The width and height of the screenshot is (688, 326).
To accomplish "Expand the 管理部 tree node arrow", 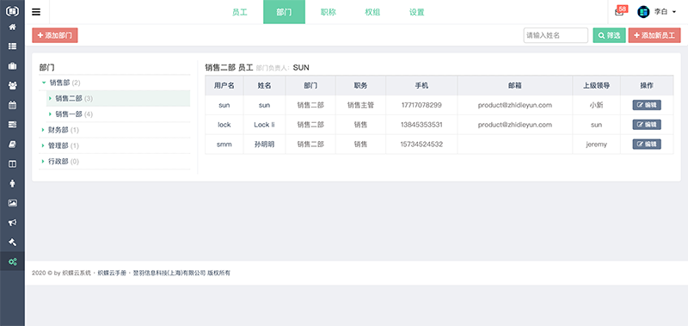I will pos(43,145).
